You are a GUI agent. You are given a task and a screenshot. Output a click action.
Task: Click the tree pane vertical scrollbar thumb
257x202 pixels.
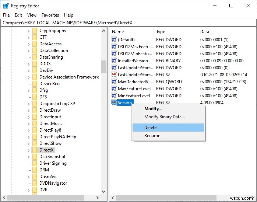(103, 67)
